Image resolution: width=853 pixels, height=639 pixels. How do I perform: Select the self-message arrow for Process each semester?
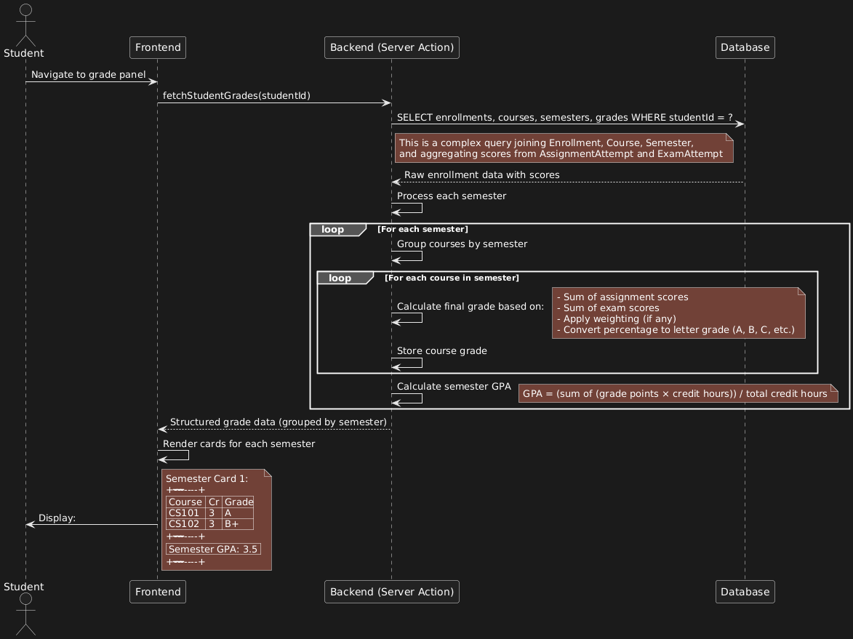click(406, 206)
